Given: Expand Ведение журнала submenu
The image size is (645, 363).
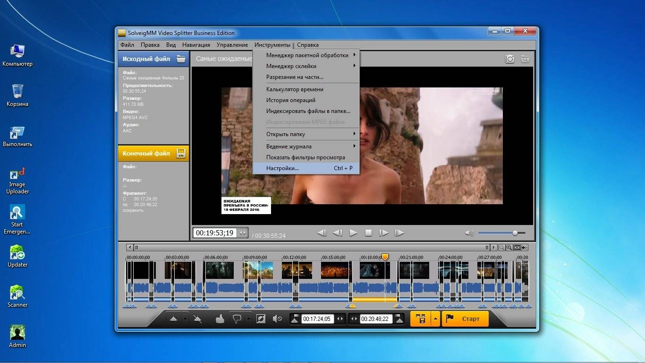Looking at the screenshot, I should [306, 147].
